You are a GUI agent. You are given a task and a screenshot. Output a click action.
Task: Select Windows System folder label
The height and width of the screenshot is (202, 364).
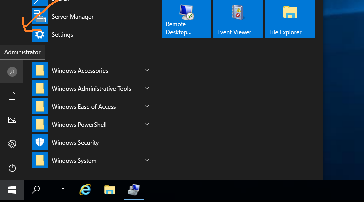click(74, 161)
